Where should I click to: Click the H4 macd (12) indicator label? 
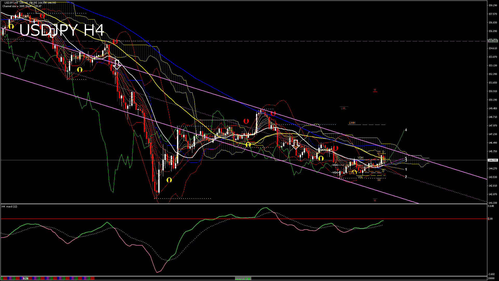pos(9,206)
